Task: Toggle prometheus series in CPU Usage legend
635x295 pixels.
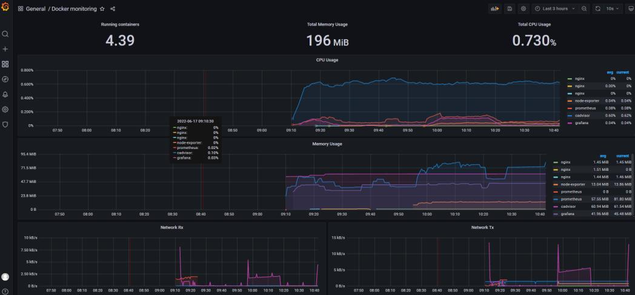Action: coord(585,108)
